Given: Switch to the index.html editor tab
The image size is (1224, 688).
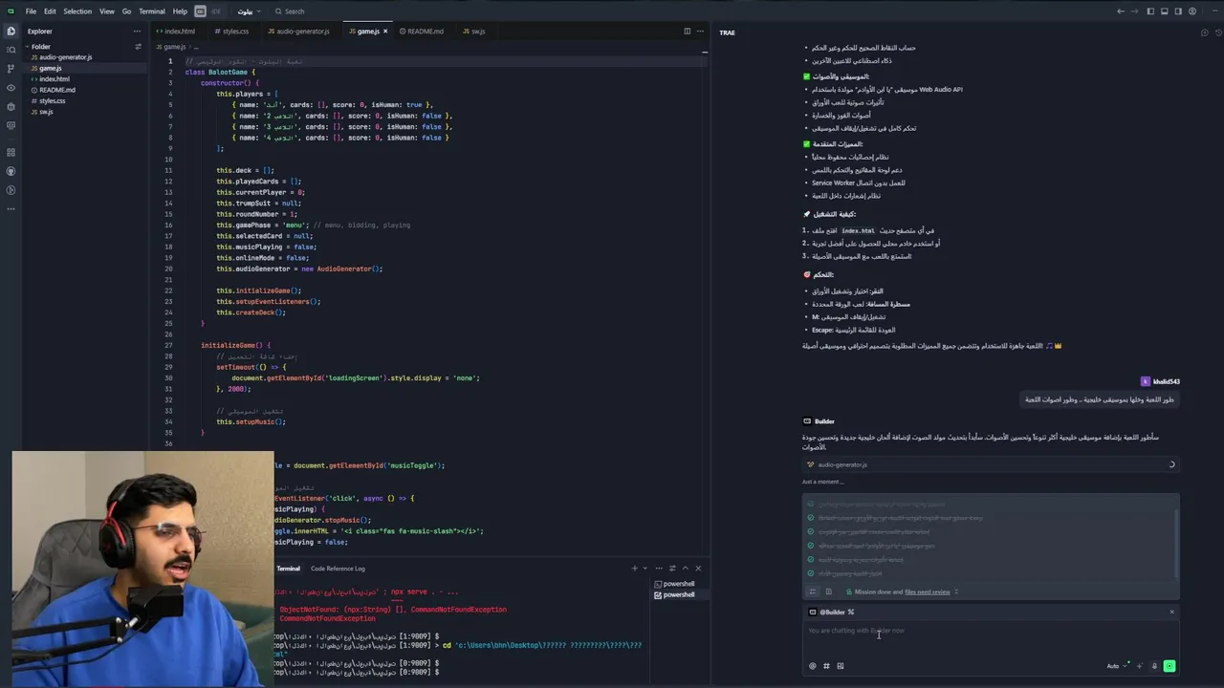Looking at the screenshot, I should tap(179, 32).
